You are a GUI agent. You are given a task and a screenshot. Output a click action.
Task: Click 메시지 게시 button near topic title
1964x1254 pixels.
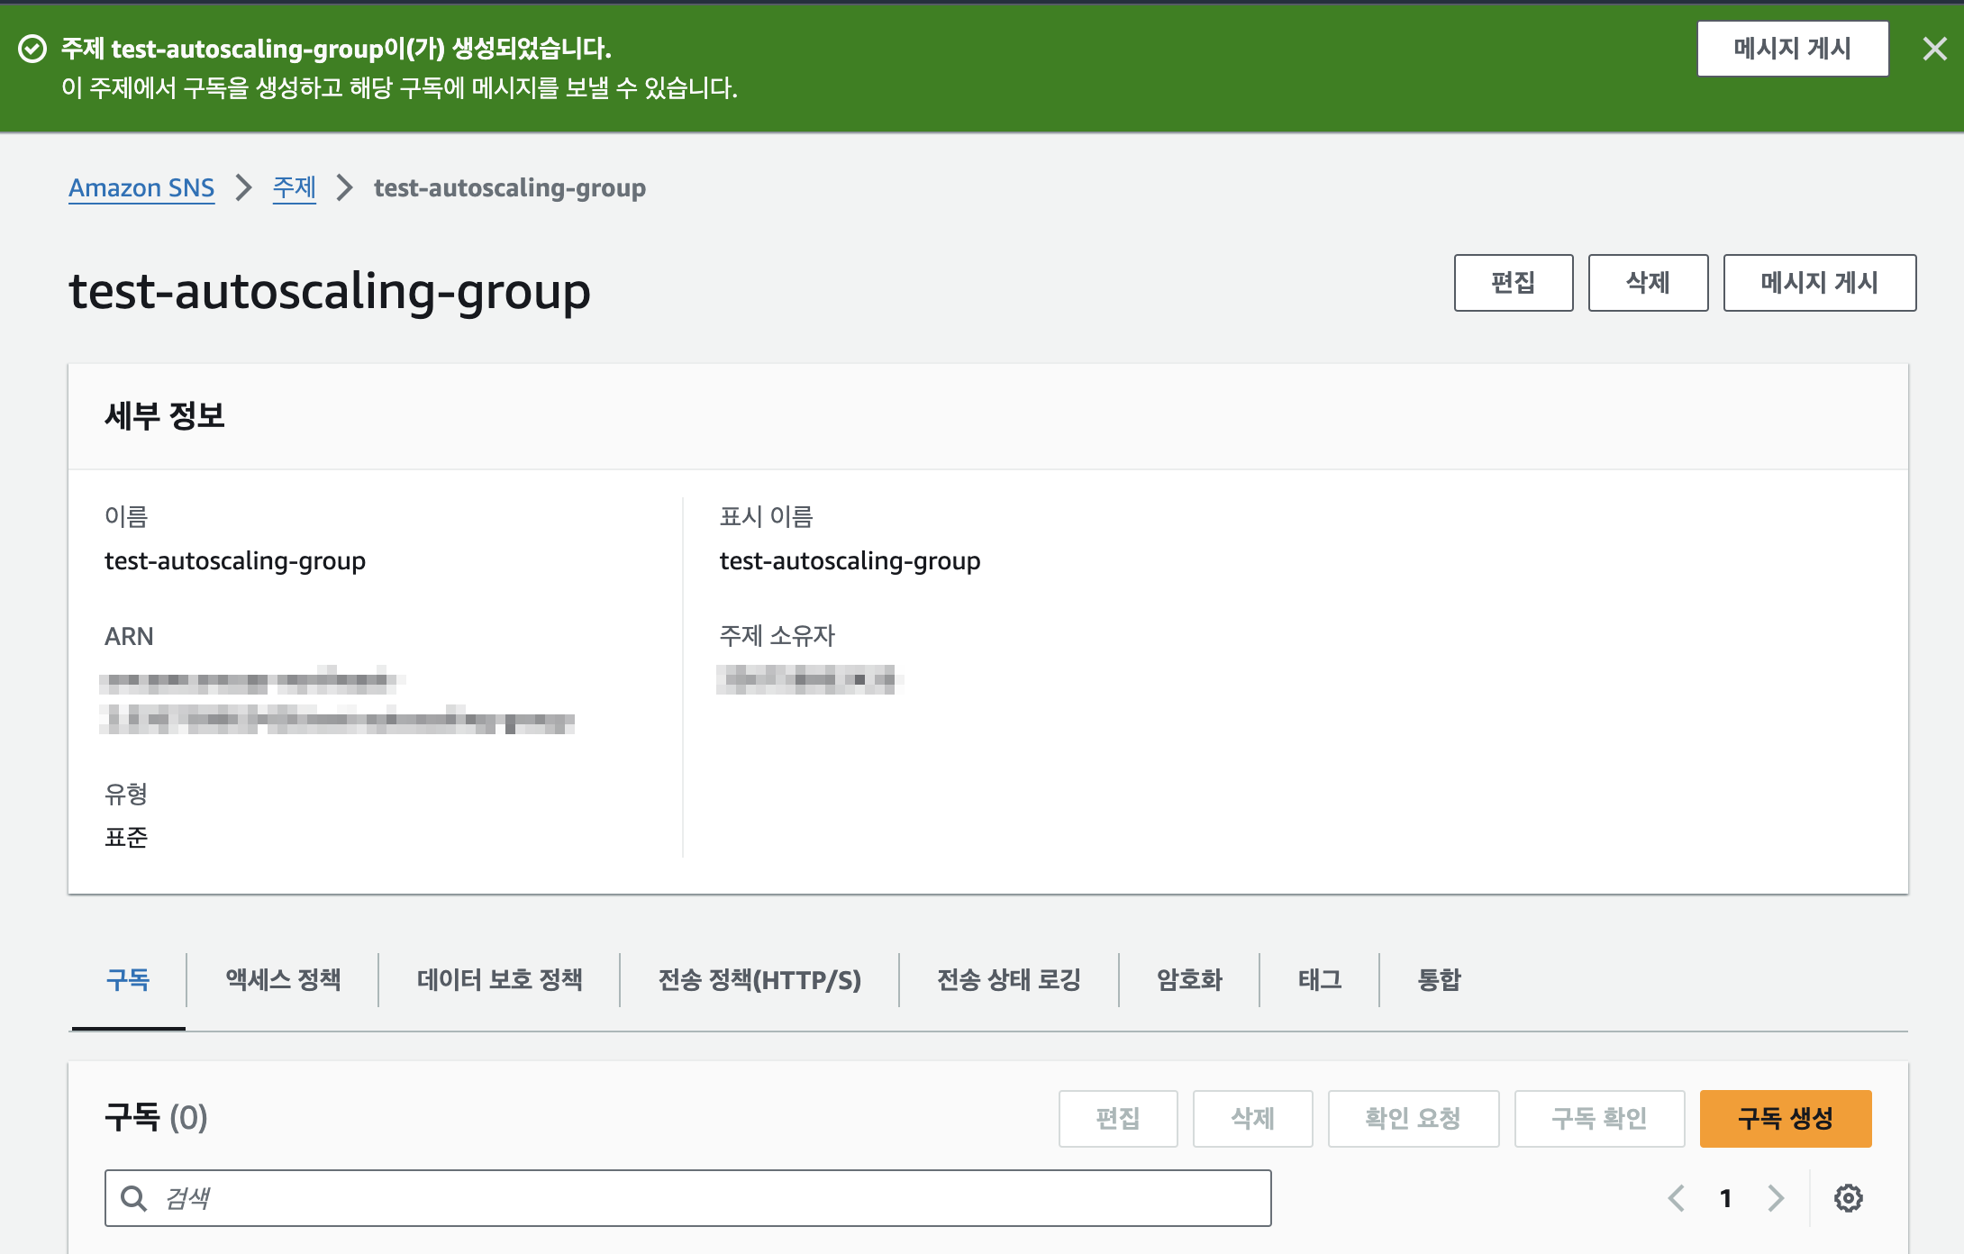tap(1819, 283)
